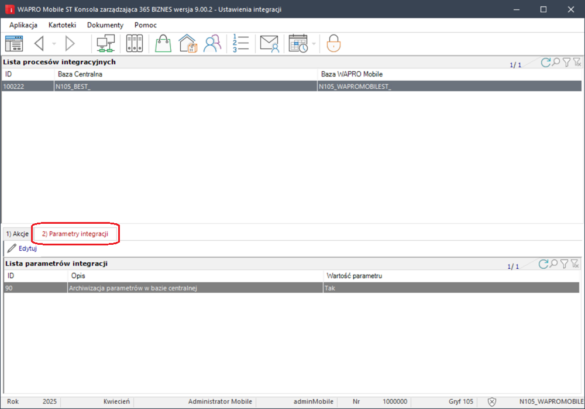Open the networked computers integration icon

tap(105, 44)
